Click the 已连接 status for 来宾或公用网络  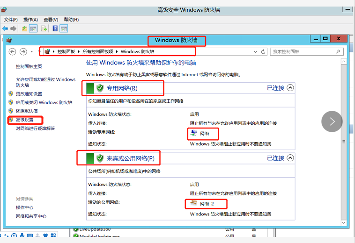coord(275,158)
